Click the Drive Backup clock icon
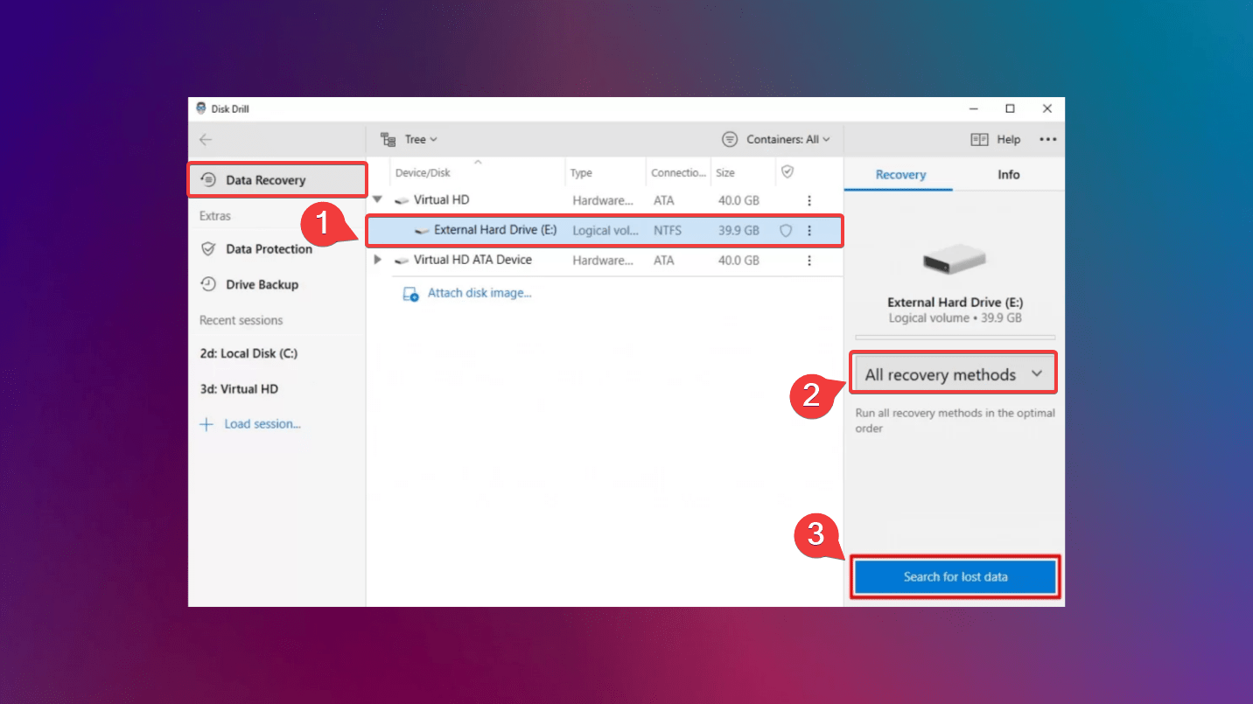 coord(208,284)
